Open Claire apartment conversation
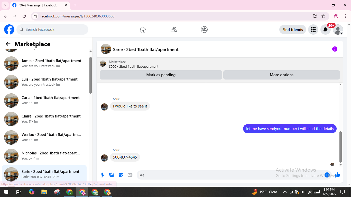The height and width of the screenshot is (197, 351). (x=44, y=119)
